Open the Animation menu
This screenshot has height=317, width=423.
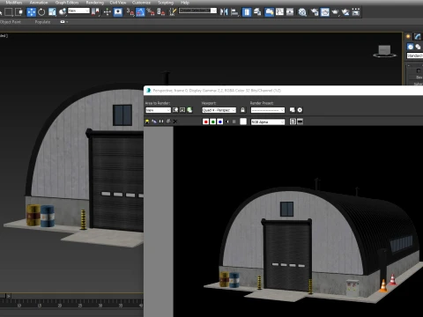point(39,3)
